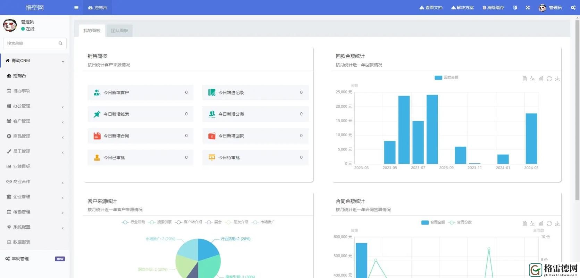
Task: Click the fullscreen expand icon in top bar
Action: coord(528,8)
